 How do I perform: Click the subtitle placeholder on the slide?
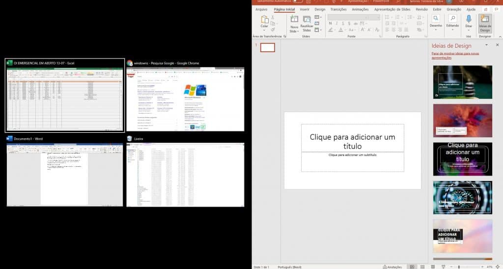click(x=352, y=162)
